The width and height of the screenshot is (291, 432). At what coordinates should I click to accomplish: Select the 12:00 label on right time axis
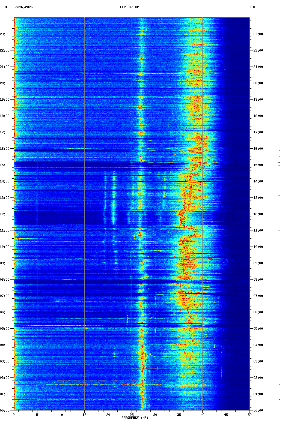(x=258, y=214)
